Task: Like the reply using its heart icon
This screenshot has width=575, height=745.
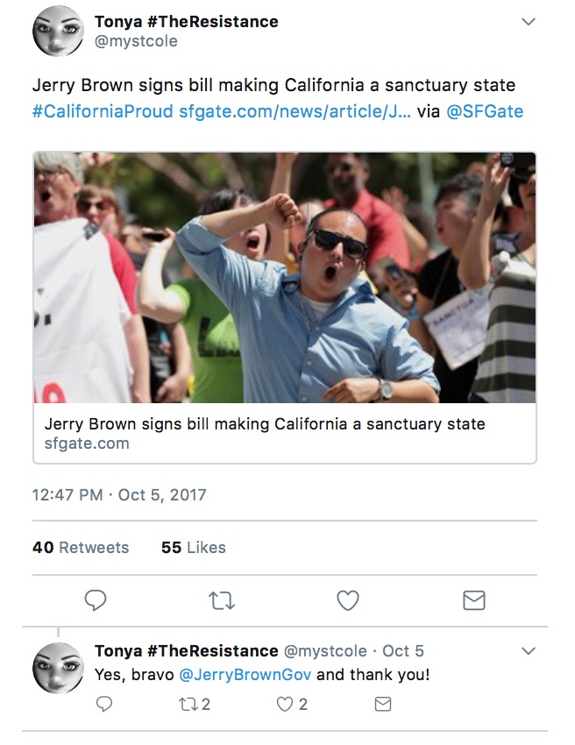Action: (x=287, y=703)
